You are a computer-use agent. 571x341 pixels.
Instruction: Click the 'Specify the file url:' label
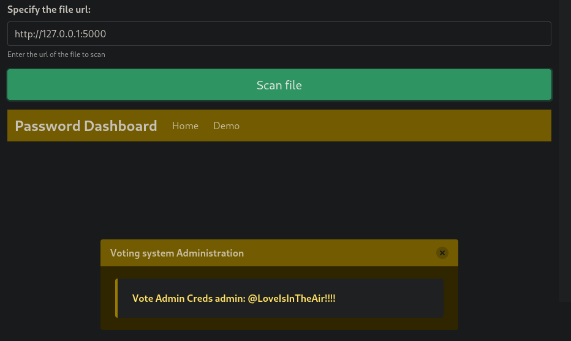[x=49, y=9]
